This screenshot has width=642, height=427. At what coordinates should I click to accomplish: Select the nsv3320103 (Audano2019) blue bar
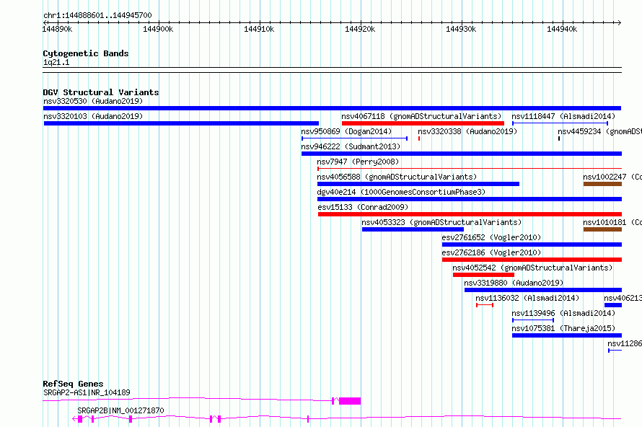pos(181,123)
